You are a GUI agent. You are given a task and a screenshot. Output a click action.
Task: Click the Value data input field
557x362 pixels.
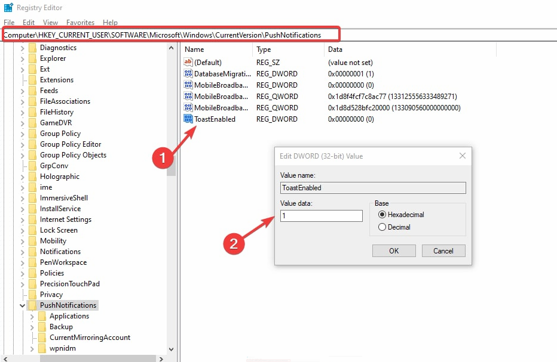point(321,215)
